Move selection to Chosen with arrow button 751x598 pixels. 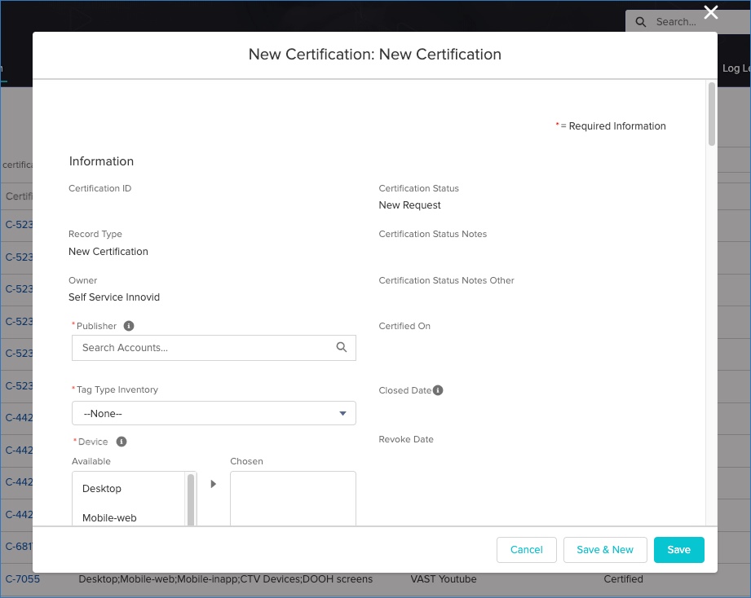click(214, 484)
